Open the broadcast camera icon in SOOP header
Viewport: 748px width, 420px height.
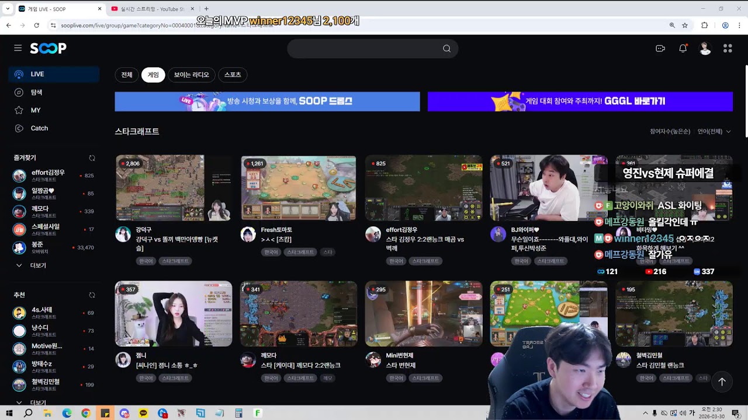click(x=660, y=48)
